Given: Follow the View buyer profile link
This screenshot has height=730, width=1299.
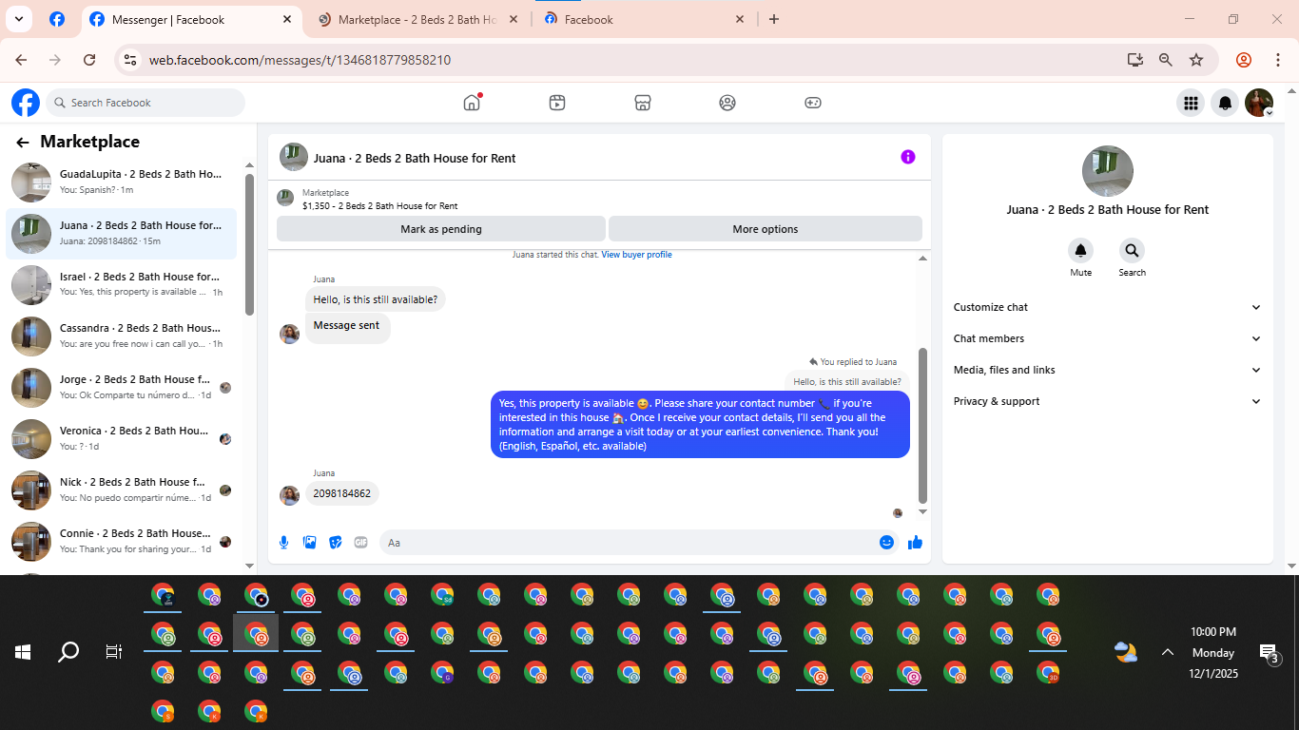Looking at the screenshot, I should pyautogui.click(x=636, y=255).
